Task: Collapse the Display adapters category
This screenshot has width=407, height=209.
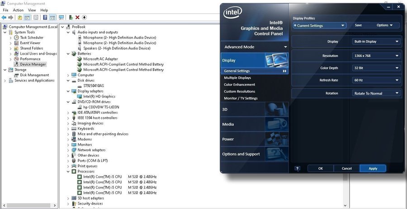Action: point(68,91)
